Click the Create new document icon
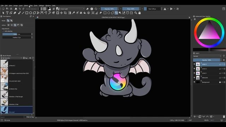226x127 pixels. 3,9
